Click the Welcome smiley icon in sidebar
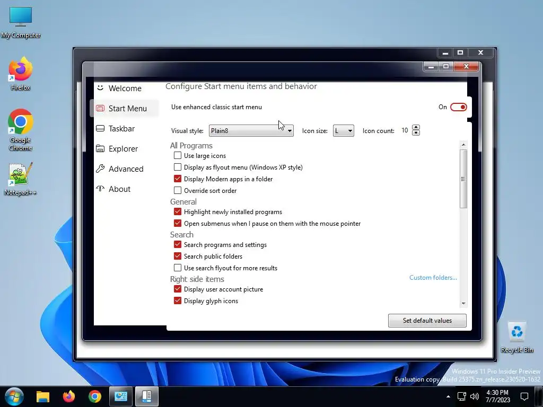 100,88
